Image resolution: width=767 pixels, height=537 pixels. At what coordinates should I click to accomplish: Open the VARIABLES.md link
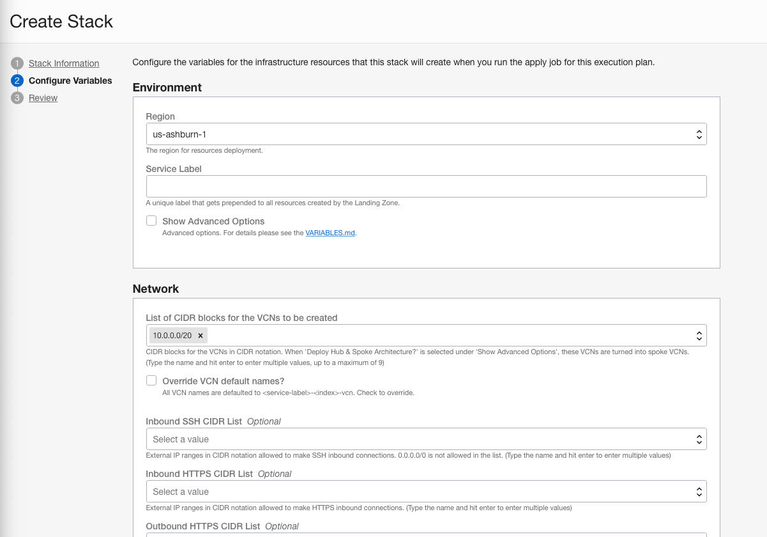tap(330, 233)
